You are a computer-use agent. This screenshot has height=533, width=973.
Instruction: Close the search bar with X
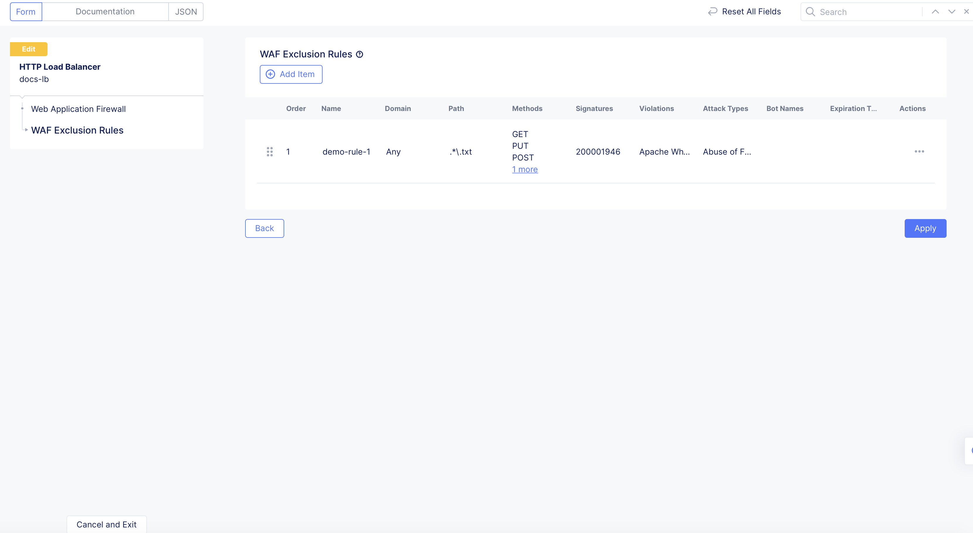click(966, 12)
